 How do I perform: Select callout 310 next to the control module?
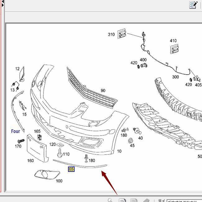[111, 34]
